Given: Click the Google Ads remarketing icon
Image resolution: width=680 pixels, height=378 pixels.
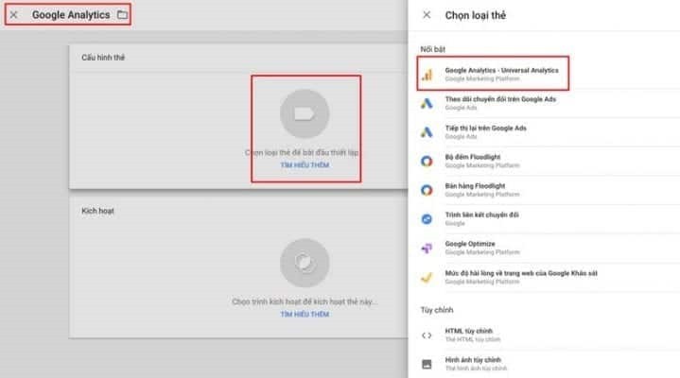Looking at the screenshot, I should tap(427, 132).
